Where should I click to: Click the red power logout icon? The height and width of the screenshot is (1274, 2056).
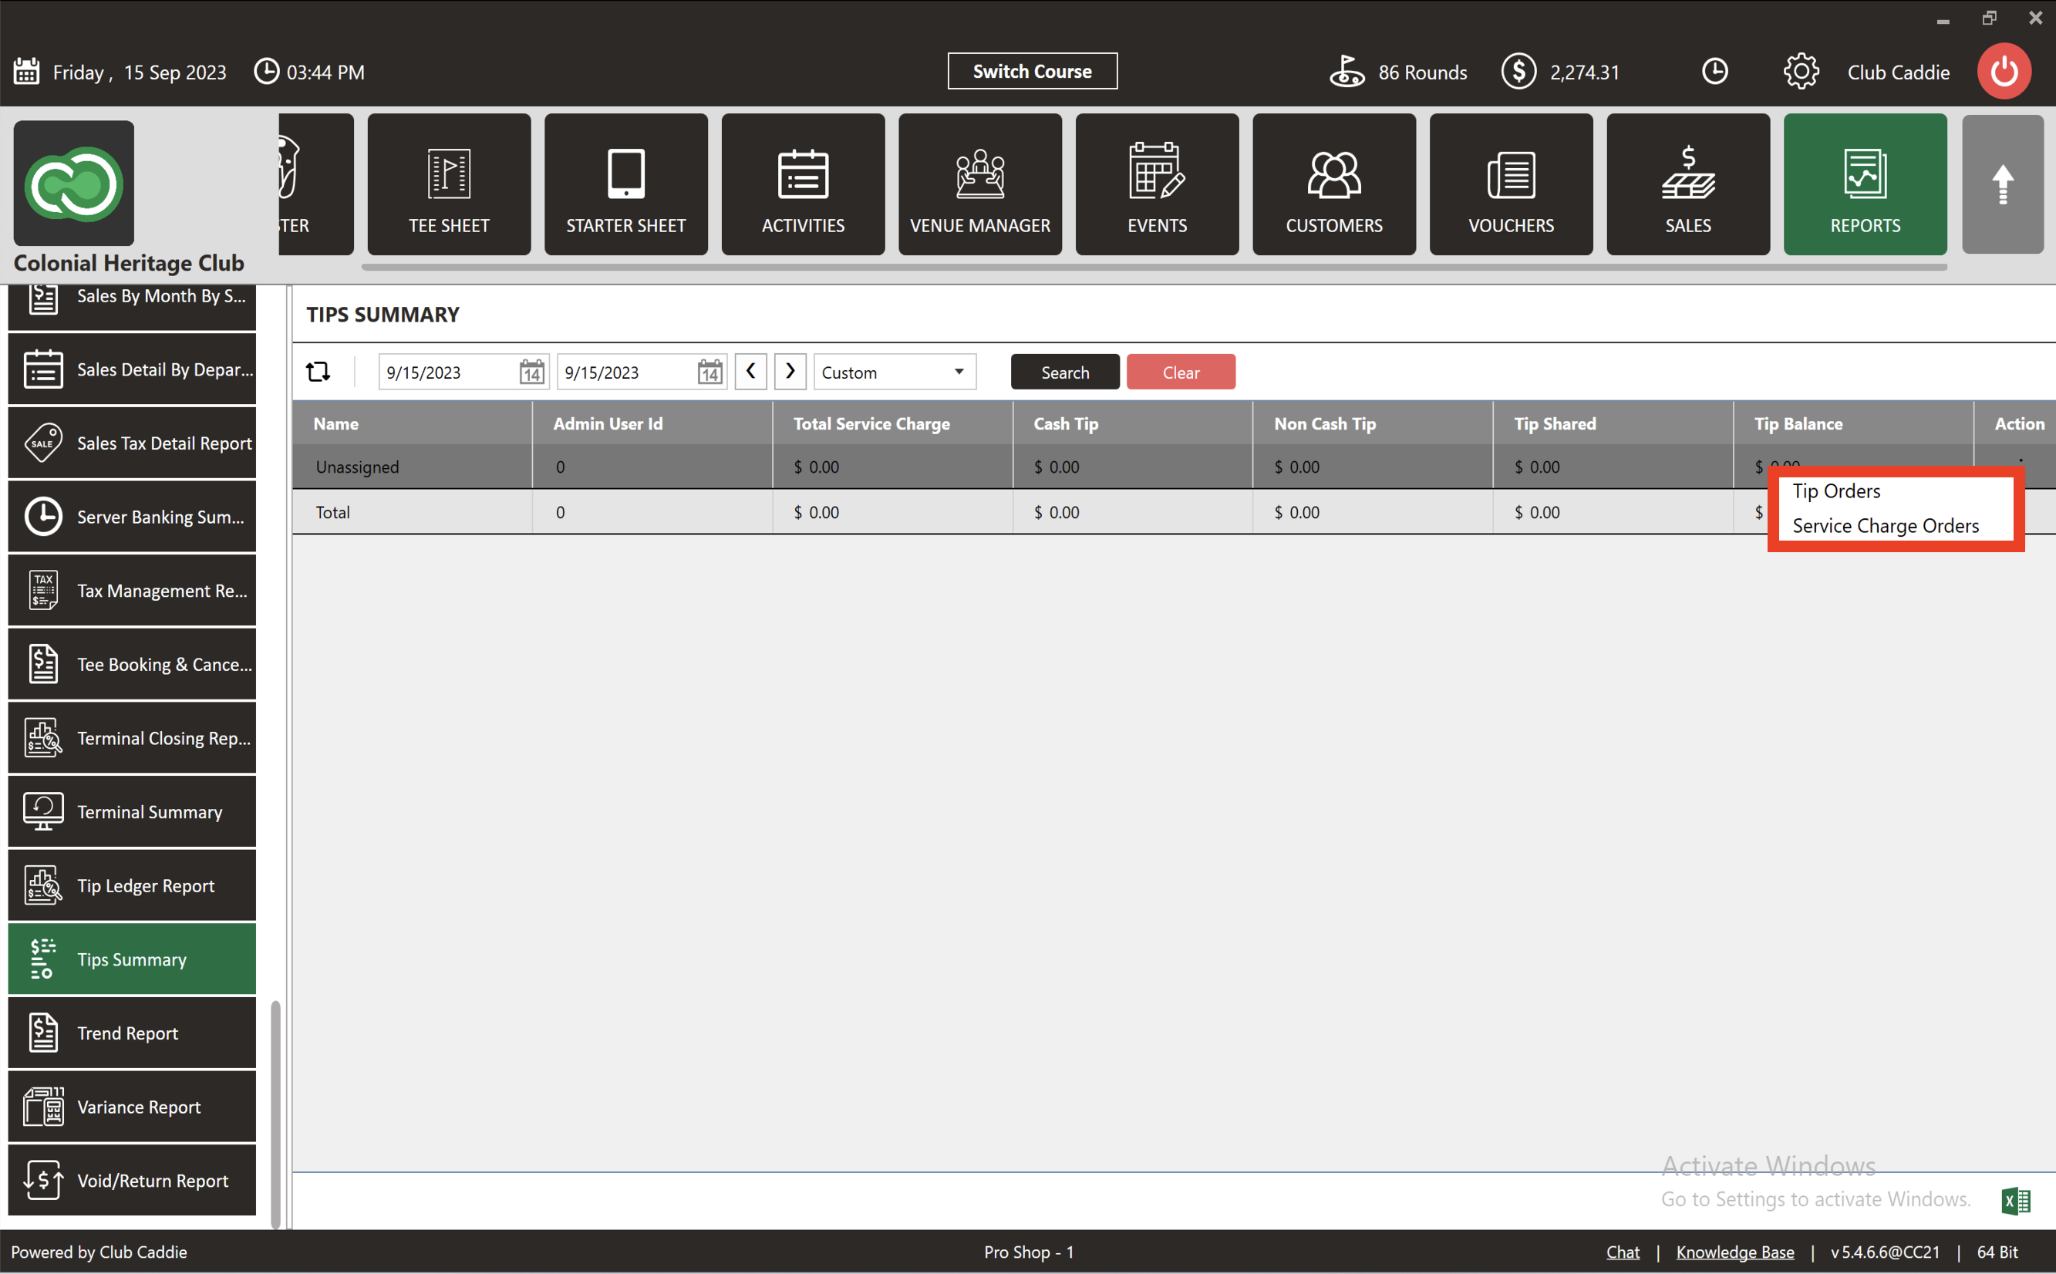(x=2004, y=72)
